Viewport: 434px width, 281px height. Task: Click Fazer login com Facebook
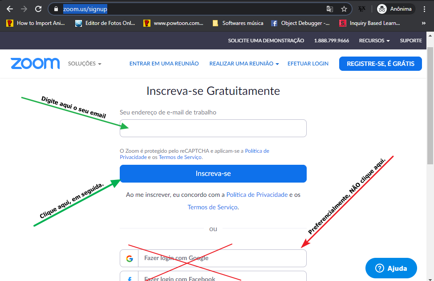point(213,276)
